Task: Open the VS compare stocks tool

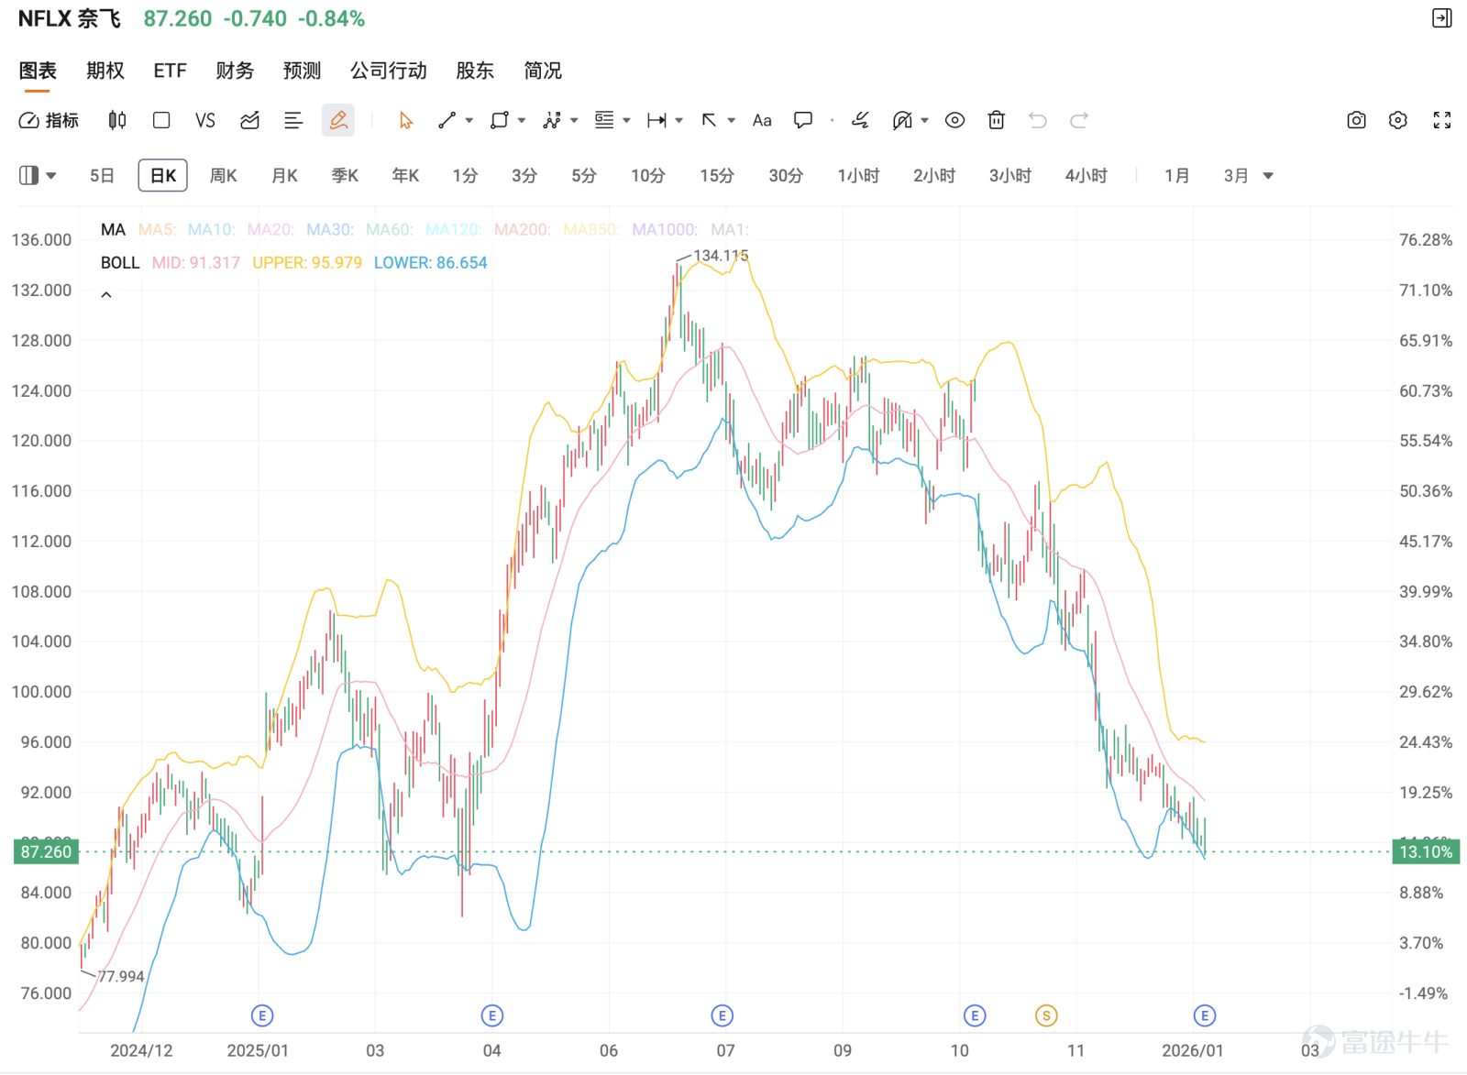Action: click(x=205, y=120)
